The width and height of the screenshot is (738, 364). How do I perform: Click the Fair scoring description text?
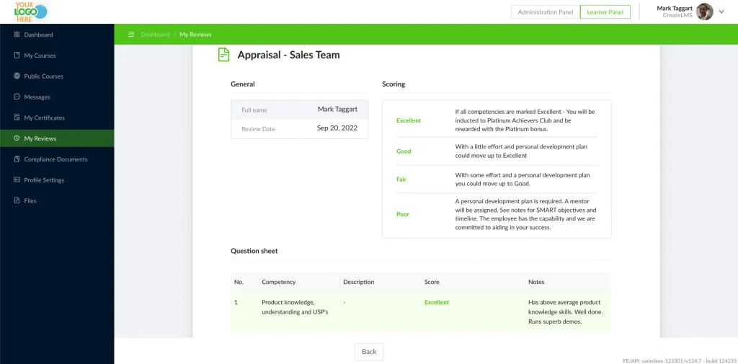[523, 179]
